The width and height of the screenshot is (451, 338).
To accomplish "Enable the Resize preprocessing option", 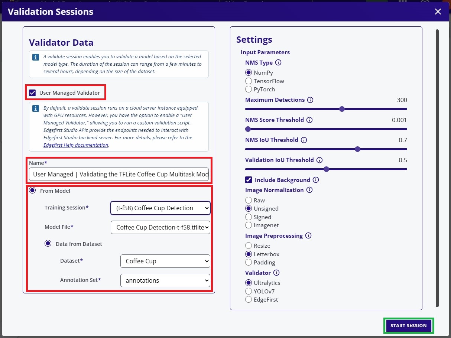I will click(x=248, y=246).
